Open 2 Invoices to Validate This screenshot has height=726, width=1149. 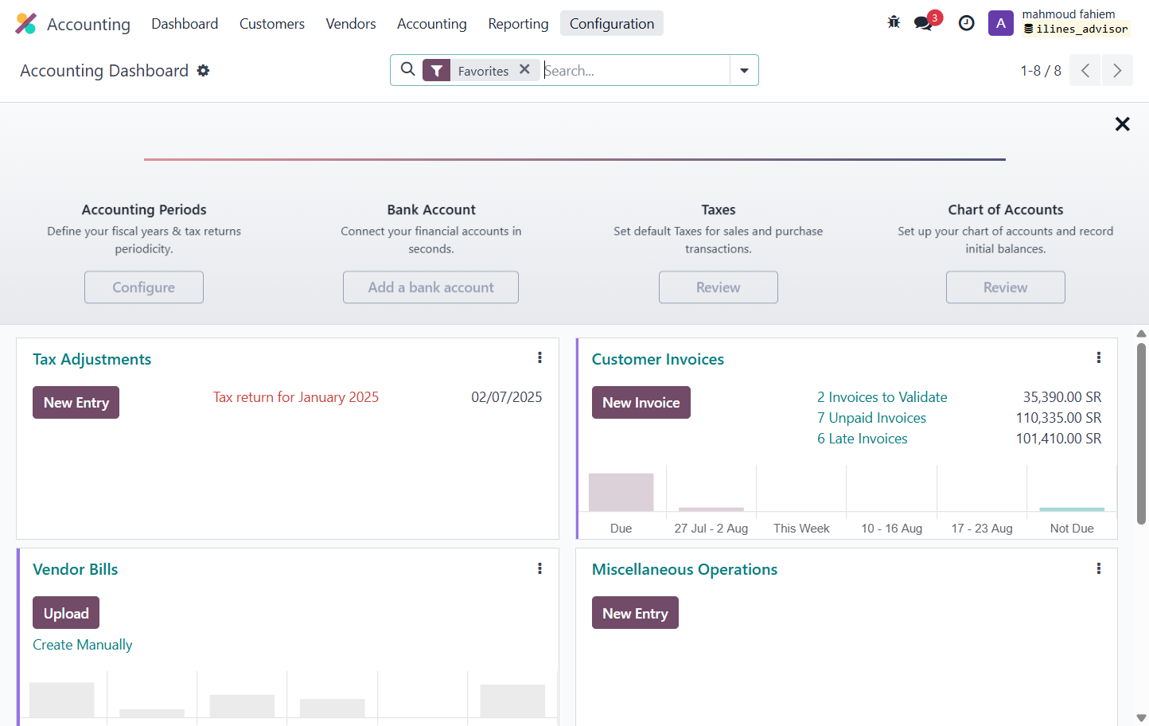click(882, 397)
